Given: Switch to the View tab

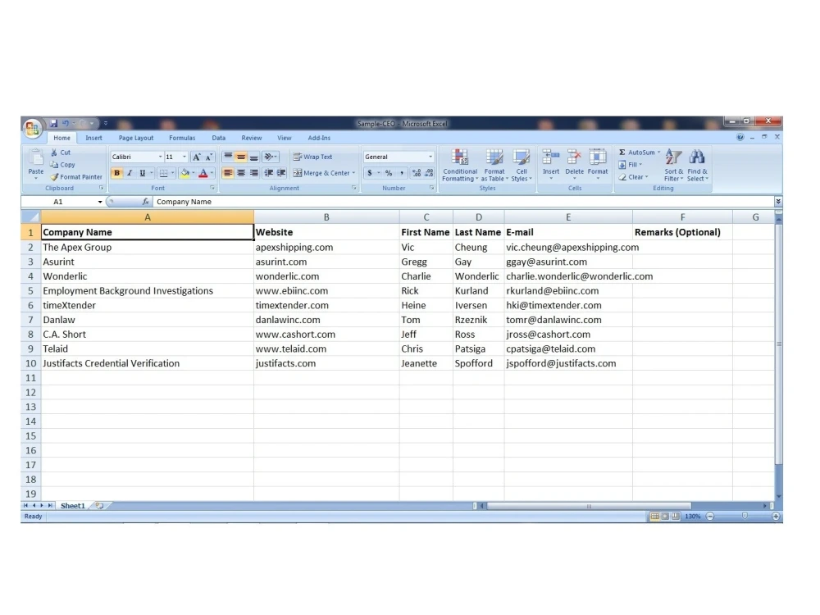Looking at the screenshot, I should pyautogui.click(x=284, y=138).
